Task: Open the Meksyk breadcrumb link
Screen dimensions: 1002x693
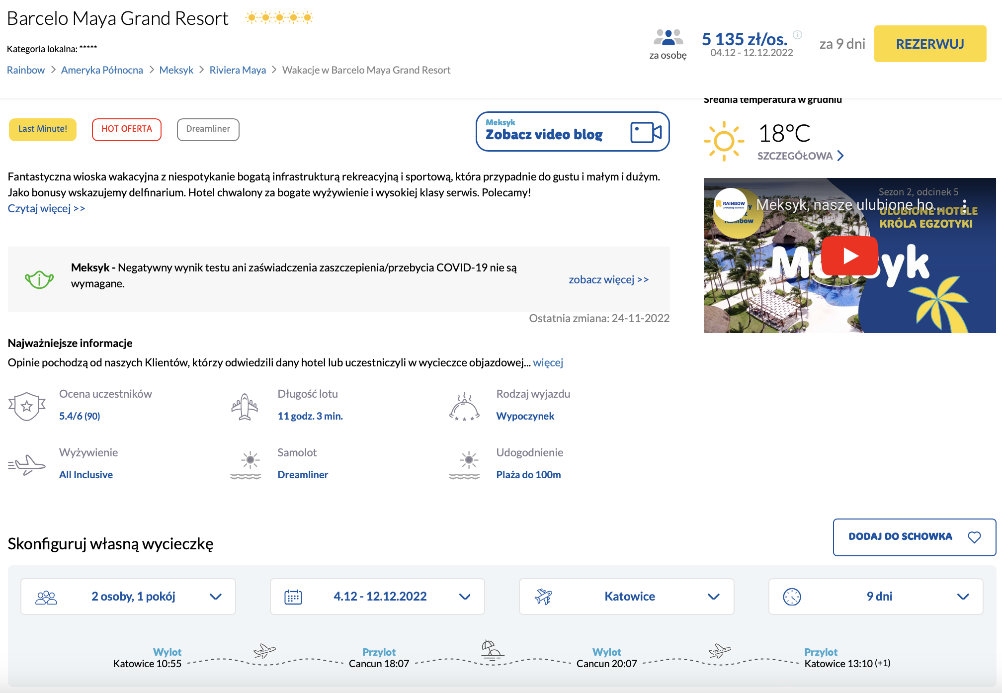Action: pyautogui.click(x=176, y=70)
